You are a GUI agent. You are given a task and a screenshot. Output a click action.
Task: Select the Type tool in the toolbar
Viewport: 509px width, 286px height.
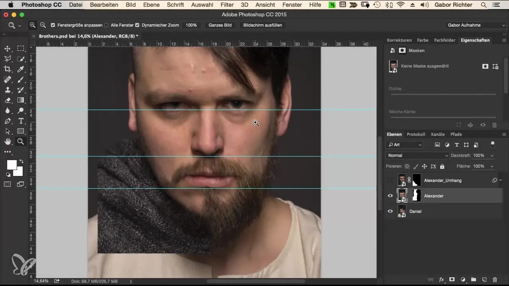[21, 121]
